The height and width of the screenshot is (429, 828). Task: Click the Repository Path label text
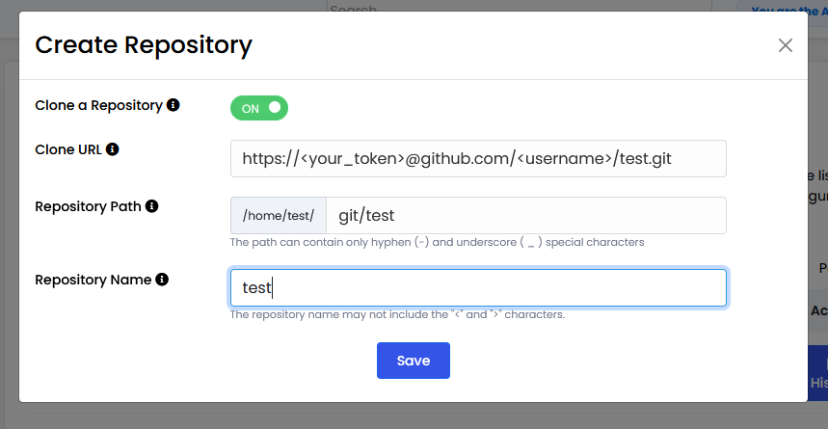(89, 206)
